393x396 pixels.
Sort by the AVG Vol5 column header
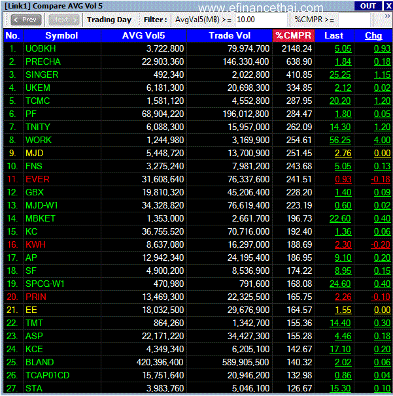click(144, 35)
